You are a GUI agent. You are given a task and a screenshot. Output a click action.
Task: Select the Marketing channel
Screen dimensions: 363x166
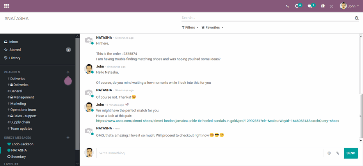coord(18,104)
